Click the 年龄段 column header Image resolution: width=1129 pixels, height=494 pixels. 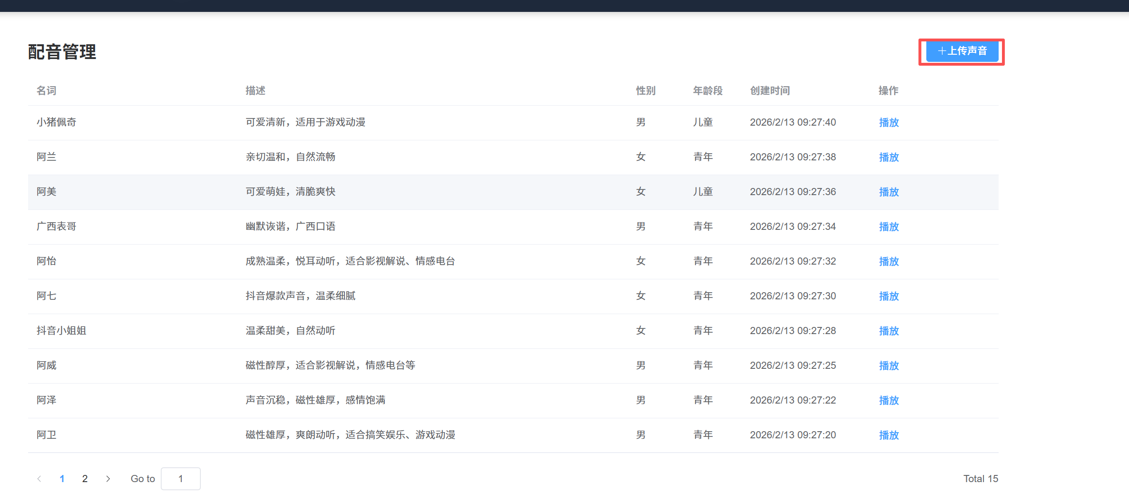(x=707, y=90)
